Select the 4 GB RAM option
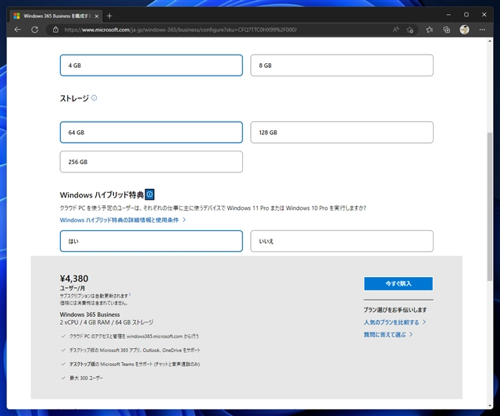The image size is (500, 416). 151,66
